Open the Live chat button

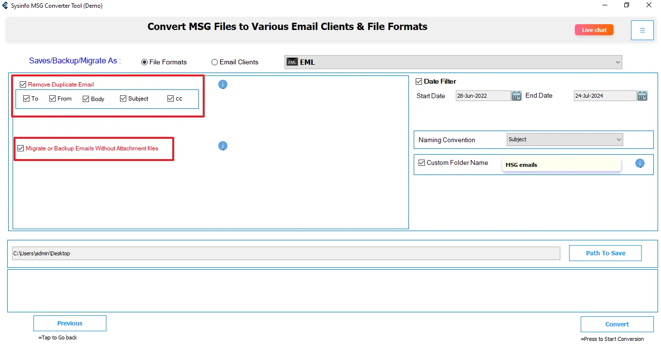[594, 30]
